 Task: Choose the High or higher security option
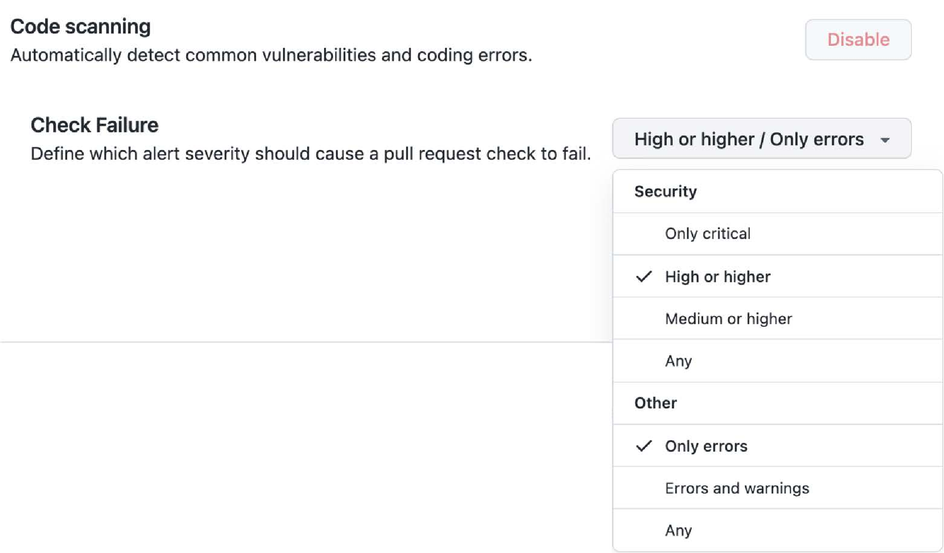(x=778, y=276)
